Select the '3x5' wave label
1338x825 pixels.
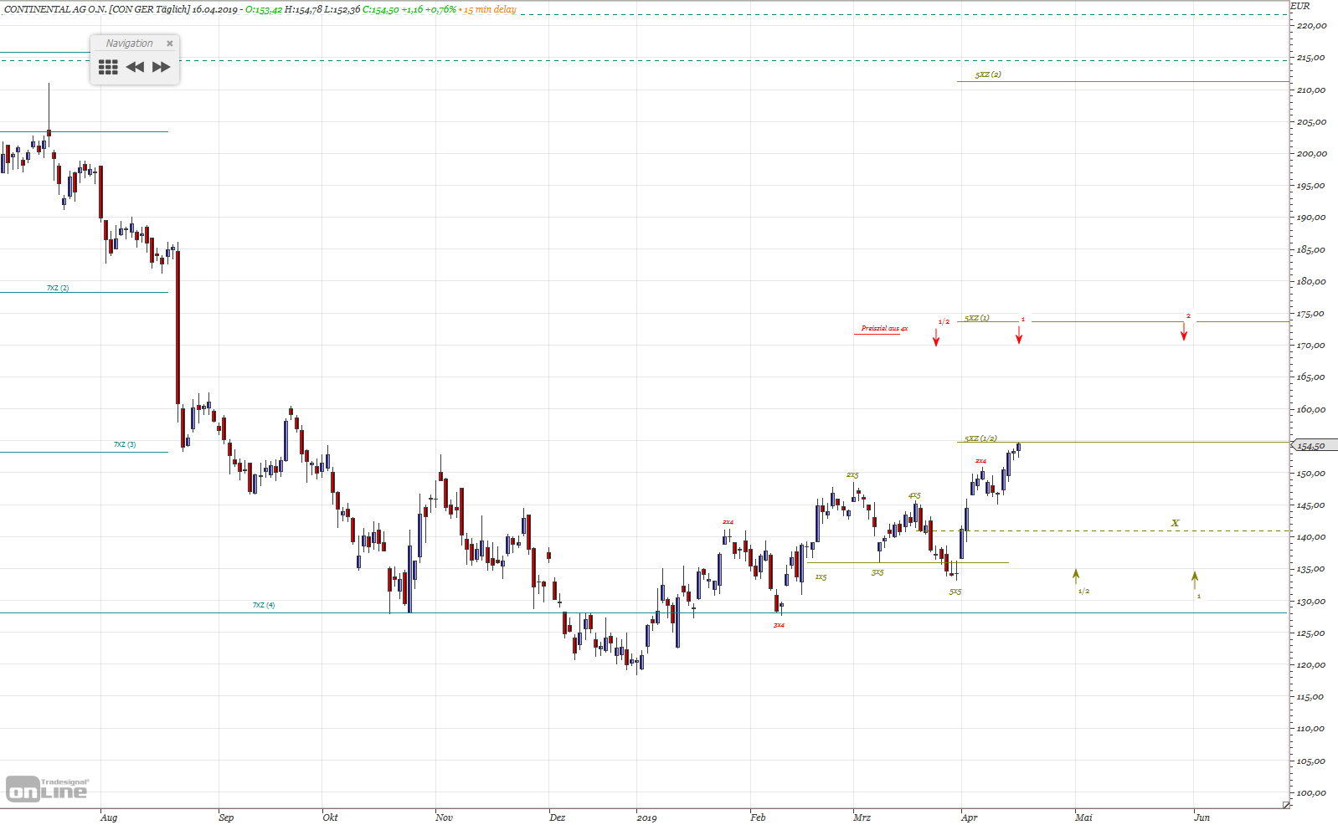tap(877, 572)
